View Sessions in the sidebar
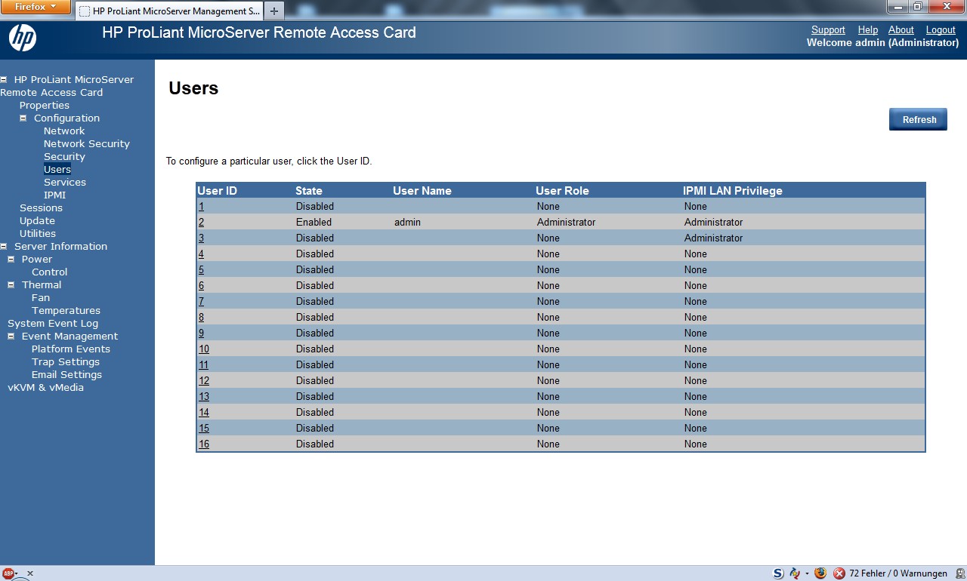 coord(41,207)
